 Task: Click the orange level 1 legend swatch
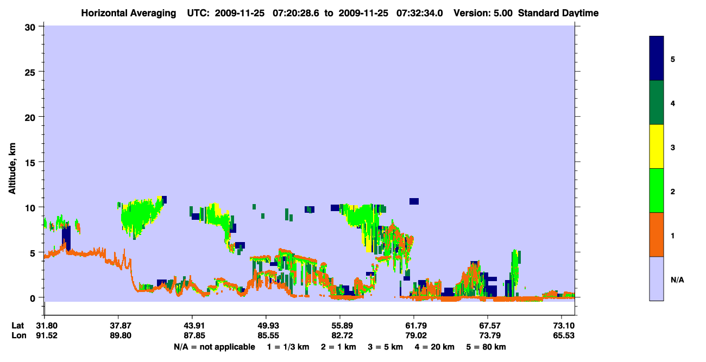pos(657,234)
